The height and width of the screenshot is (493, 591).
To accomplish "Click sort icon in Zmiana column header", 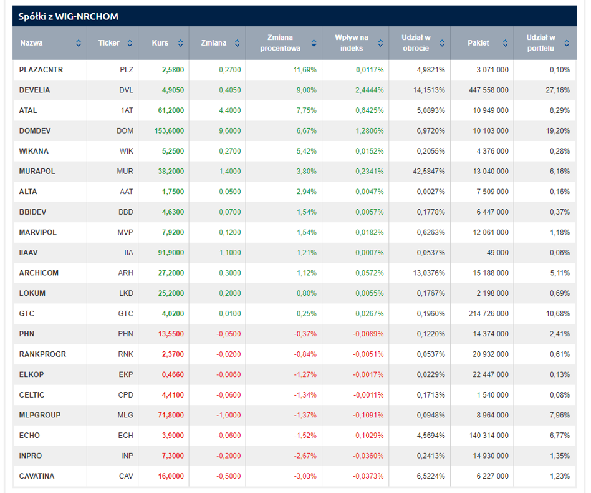I will (x=237, y=43).
